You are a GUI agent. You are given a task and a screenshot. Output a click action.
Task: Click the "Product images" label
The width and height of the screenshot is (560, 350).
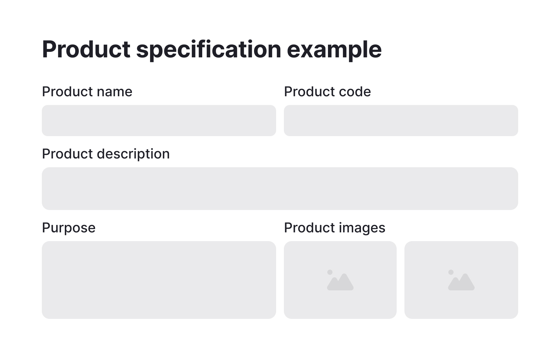tap(334, 228)
